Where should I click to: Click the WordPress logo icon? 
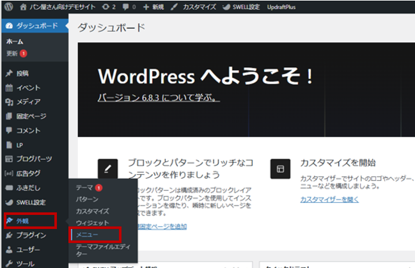8,6
